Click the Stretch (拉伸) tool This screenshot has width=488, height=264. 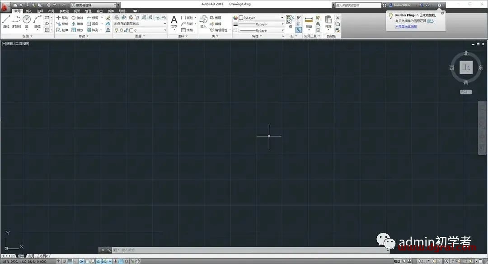point(62,30)
